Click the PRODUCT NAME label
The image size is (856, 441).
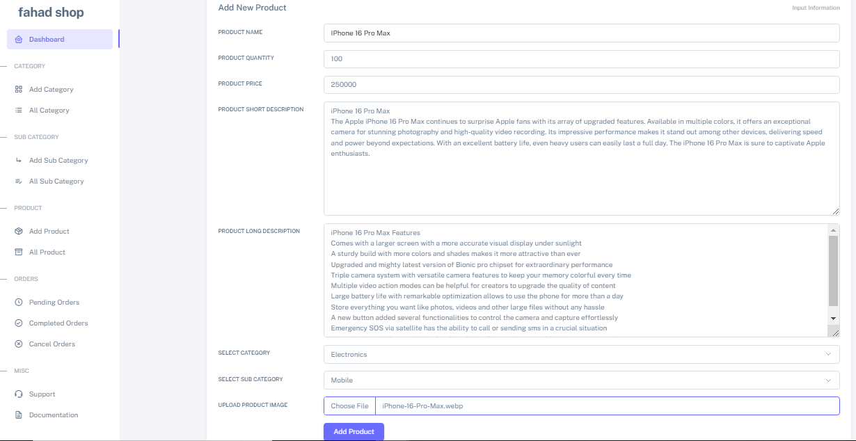pyautogui.click(x=240, y=33)
